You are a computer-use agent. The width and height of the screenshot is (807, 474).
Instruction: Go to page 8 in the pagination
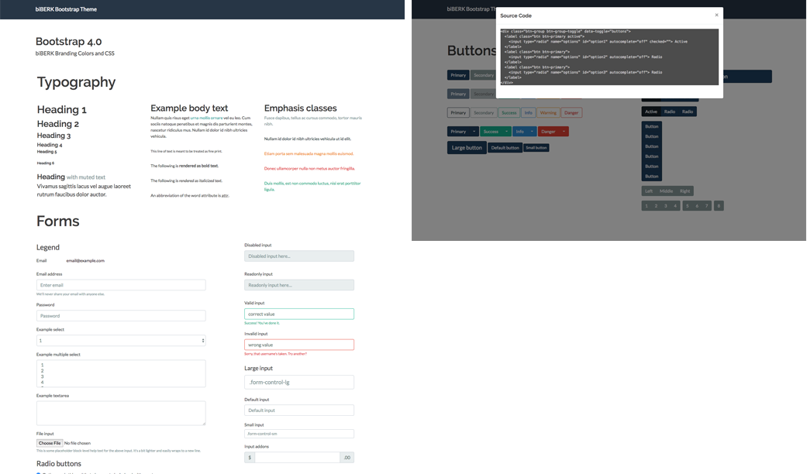[x=719, y=206]
